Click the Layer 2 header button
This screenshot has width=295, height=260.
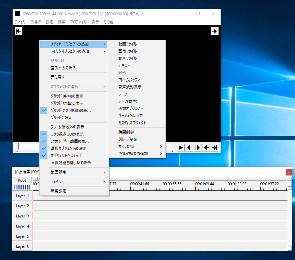(22, 206)
